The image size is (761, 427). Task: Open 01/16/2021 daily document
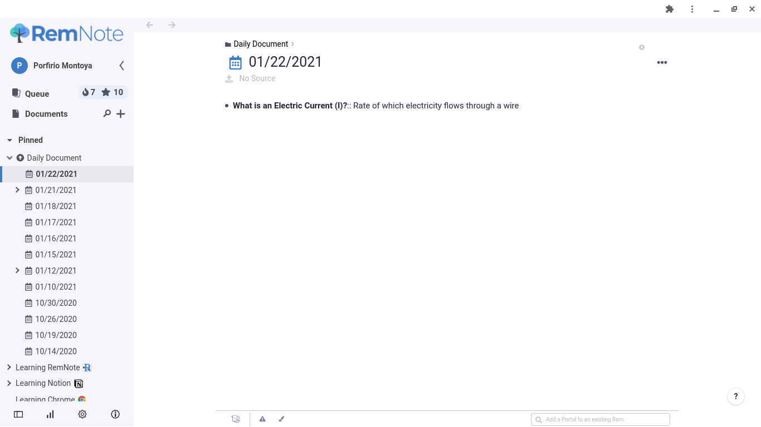pos(56,239)
